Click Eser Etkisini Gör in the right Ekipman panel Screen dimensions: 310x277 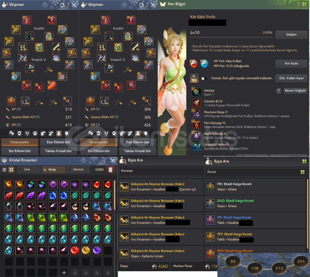[x=138, y=142]
